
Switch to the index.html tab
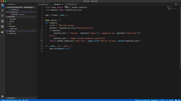coord(71,4)
